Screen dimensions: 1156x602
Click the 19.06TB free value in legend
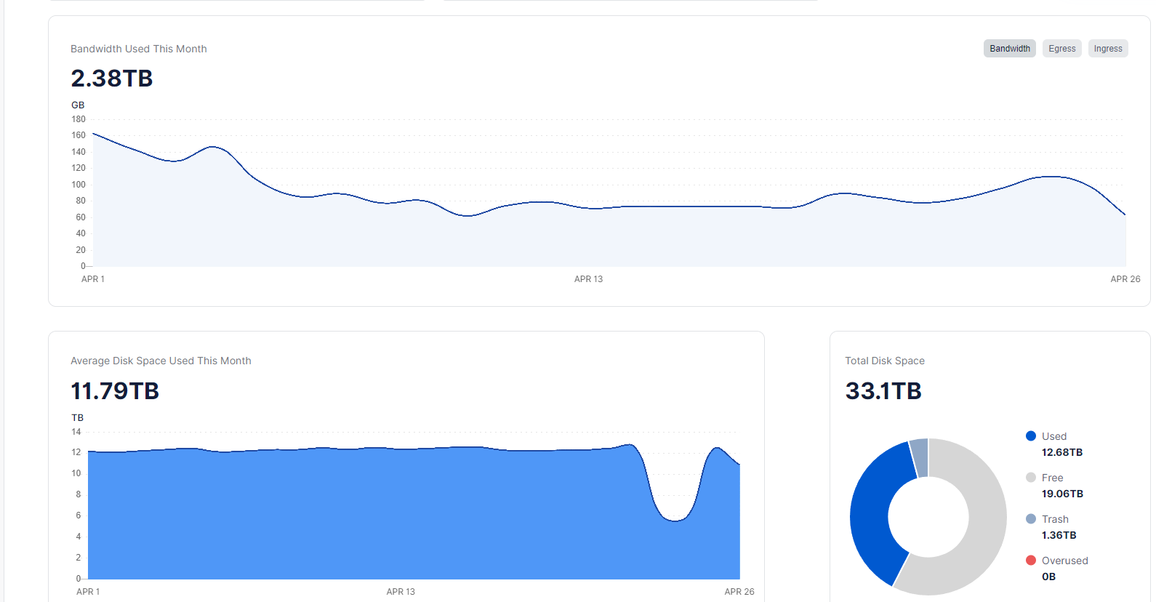pyautogui.click(x=1062, y=494)
